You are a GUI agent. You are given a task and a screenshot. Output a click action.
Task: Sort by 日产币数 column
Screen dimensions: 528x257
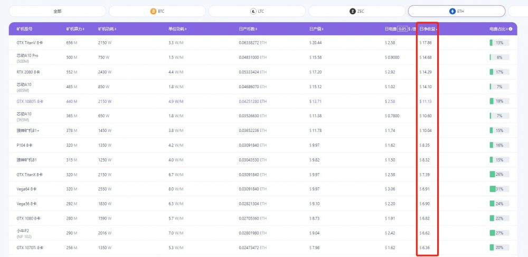point(248,29)
